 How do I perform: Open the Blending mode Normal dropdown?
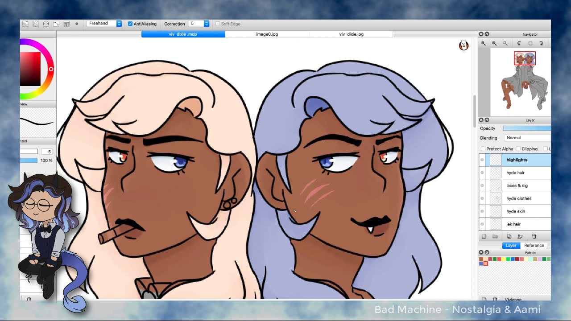[x=527, y=138]
